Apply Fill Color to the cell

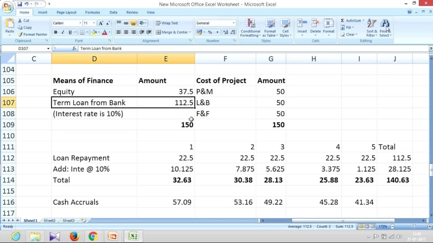click(x=94, y=32)
